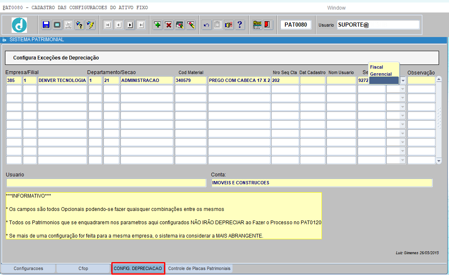Open the type dropdown in fifth grid row

pos(402,116)
